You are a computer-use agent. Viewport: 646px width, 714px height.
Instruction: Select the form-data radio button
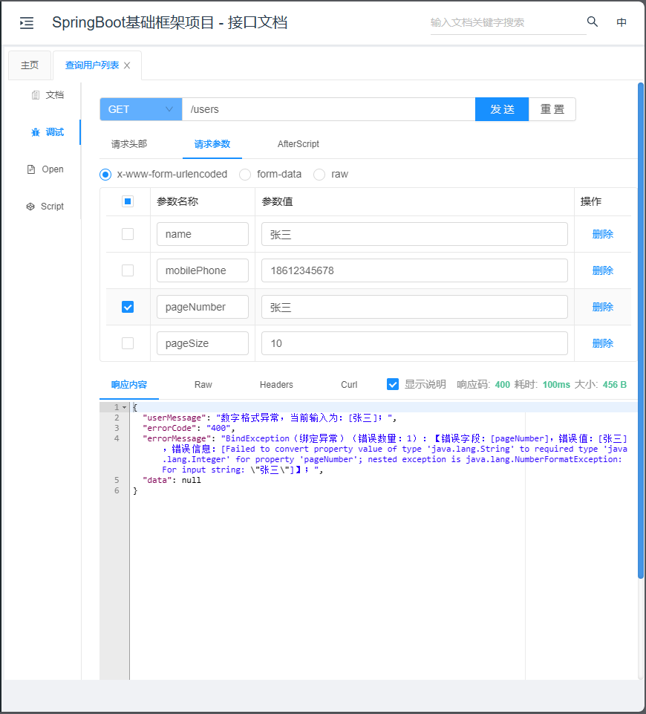(x=245, y=174)
